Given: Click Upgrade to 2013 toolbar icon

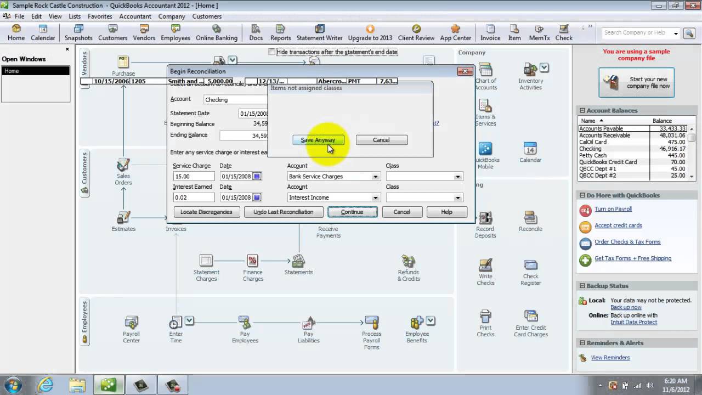Looking at the screenshot, I should click(370, 33).
